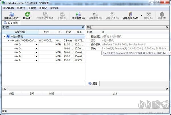Click the G: drive icon
The width and height of the screenshot is (171, 115).
point(16,49)
